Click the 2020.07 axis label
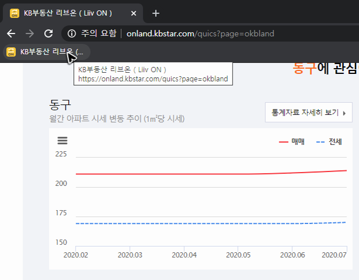Screen dimensions: 359x280 334,255
